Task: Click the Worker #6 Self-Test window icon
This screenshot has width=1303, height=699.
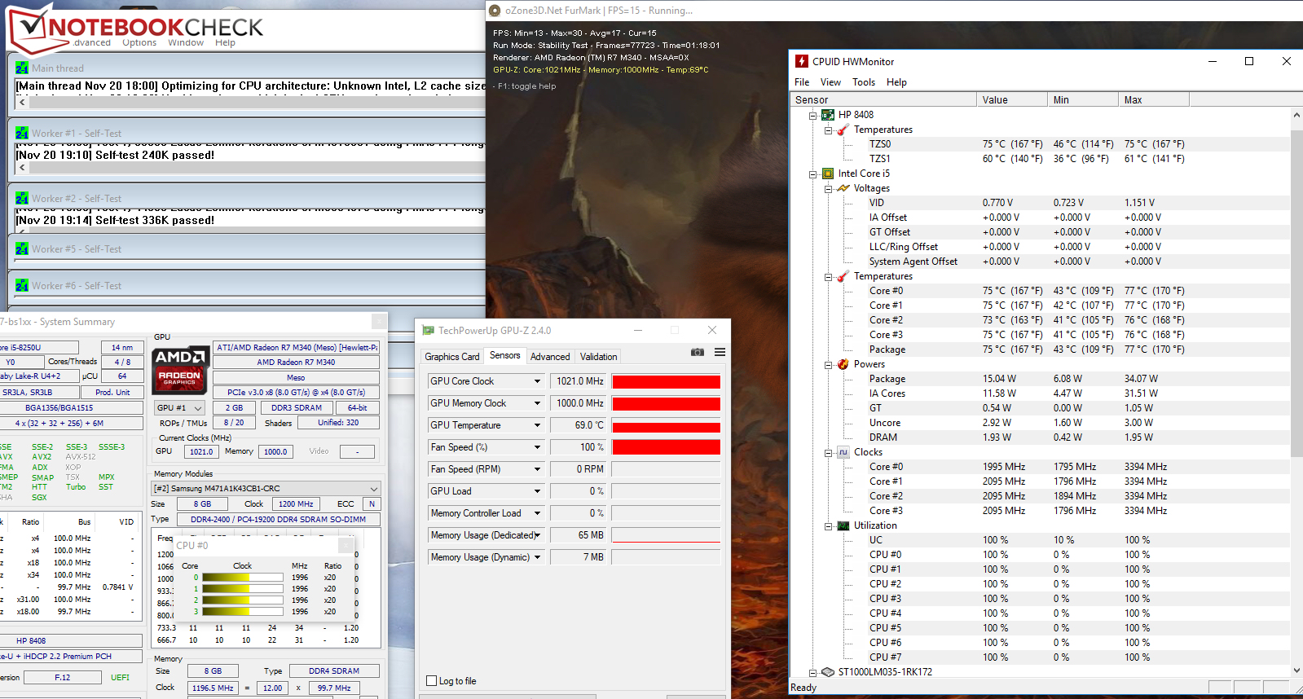Action: (x=22, y=285)
